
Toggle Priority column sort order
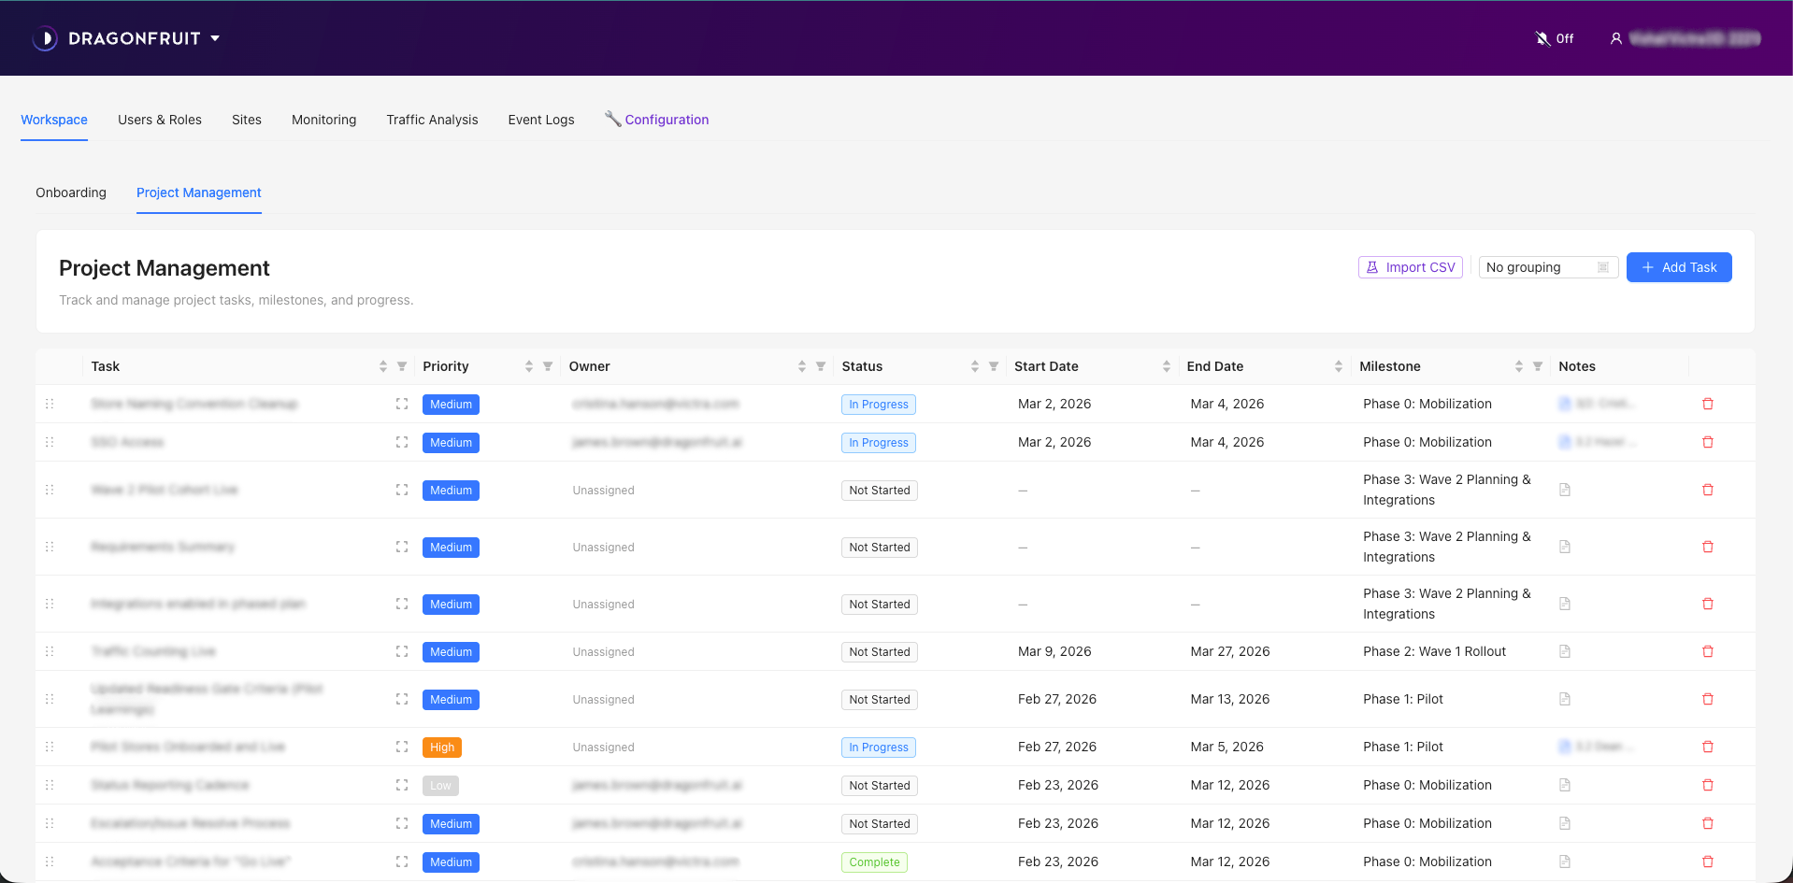pyautogui.click(x=529, y=366)
